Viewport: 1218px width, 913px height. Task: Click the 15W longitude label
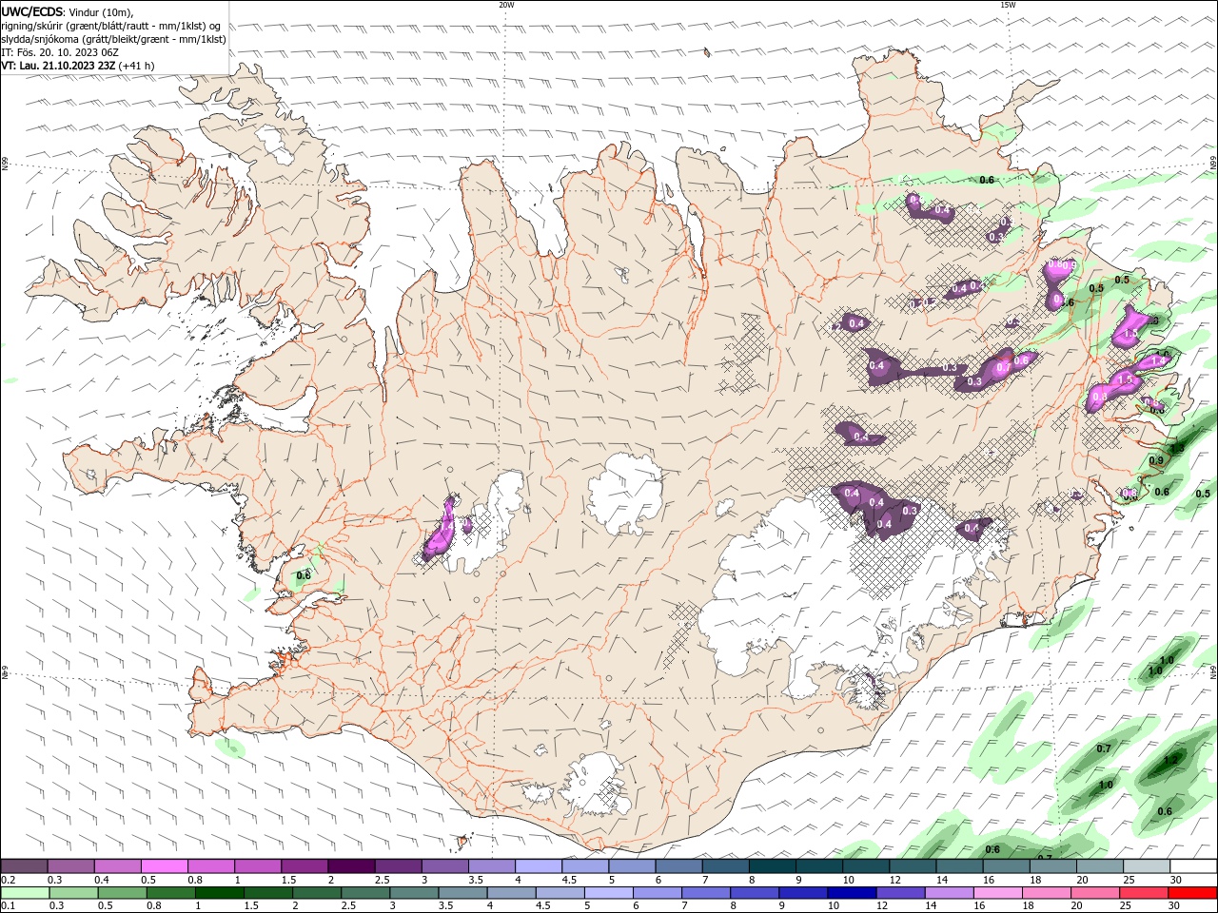click(x=1008, y=5)
